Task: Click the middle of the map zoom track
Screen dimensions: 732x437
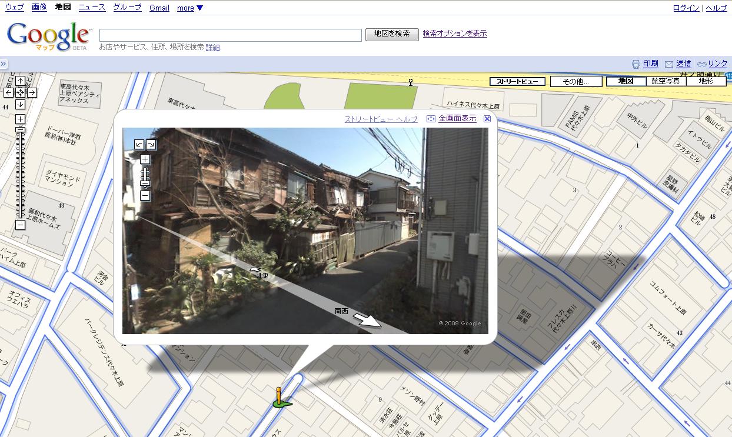Action: click(x=20, y=172)
